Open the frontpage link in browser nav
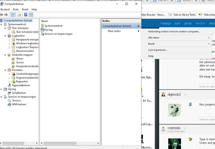This screenshot has width=215, height=149. [x=166, y=23]
